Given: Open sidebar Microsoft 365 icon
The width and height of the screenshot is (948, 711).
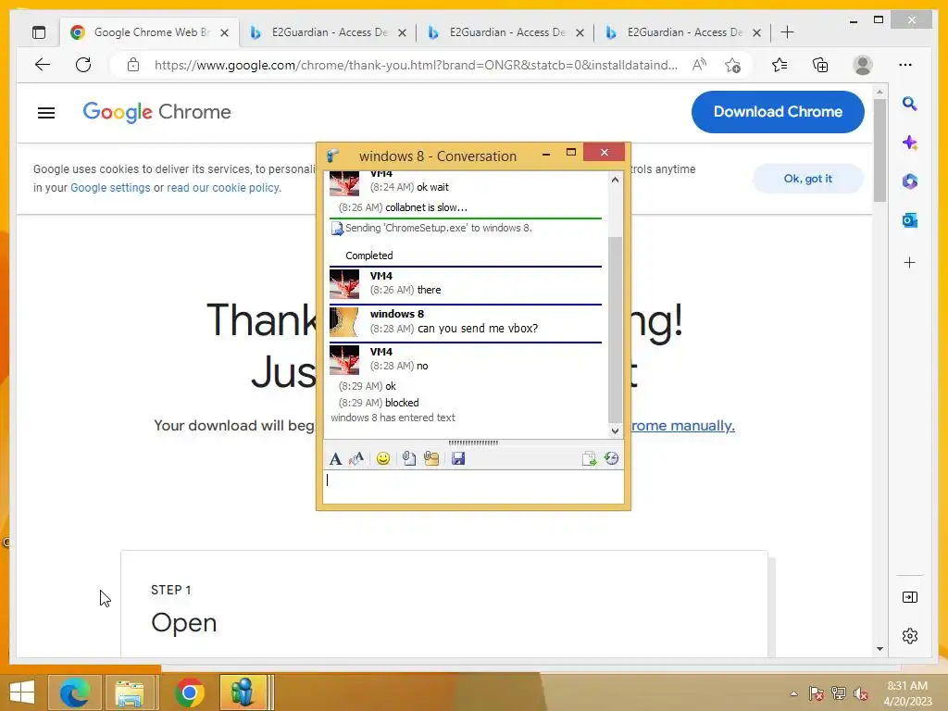Looking at the screenshot, I should [x=909, y=181].
